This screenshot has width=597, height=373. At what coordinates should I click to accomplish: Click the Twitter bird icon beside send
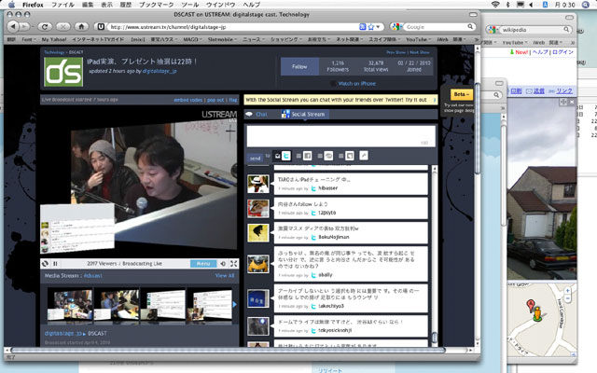pyautogui.click(x=286, y=156)
